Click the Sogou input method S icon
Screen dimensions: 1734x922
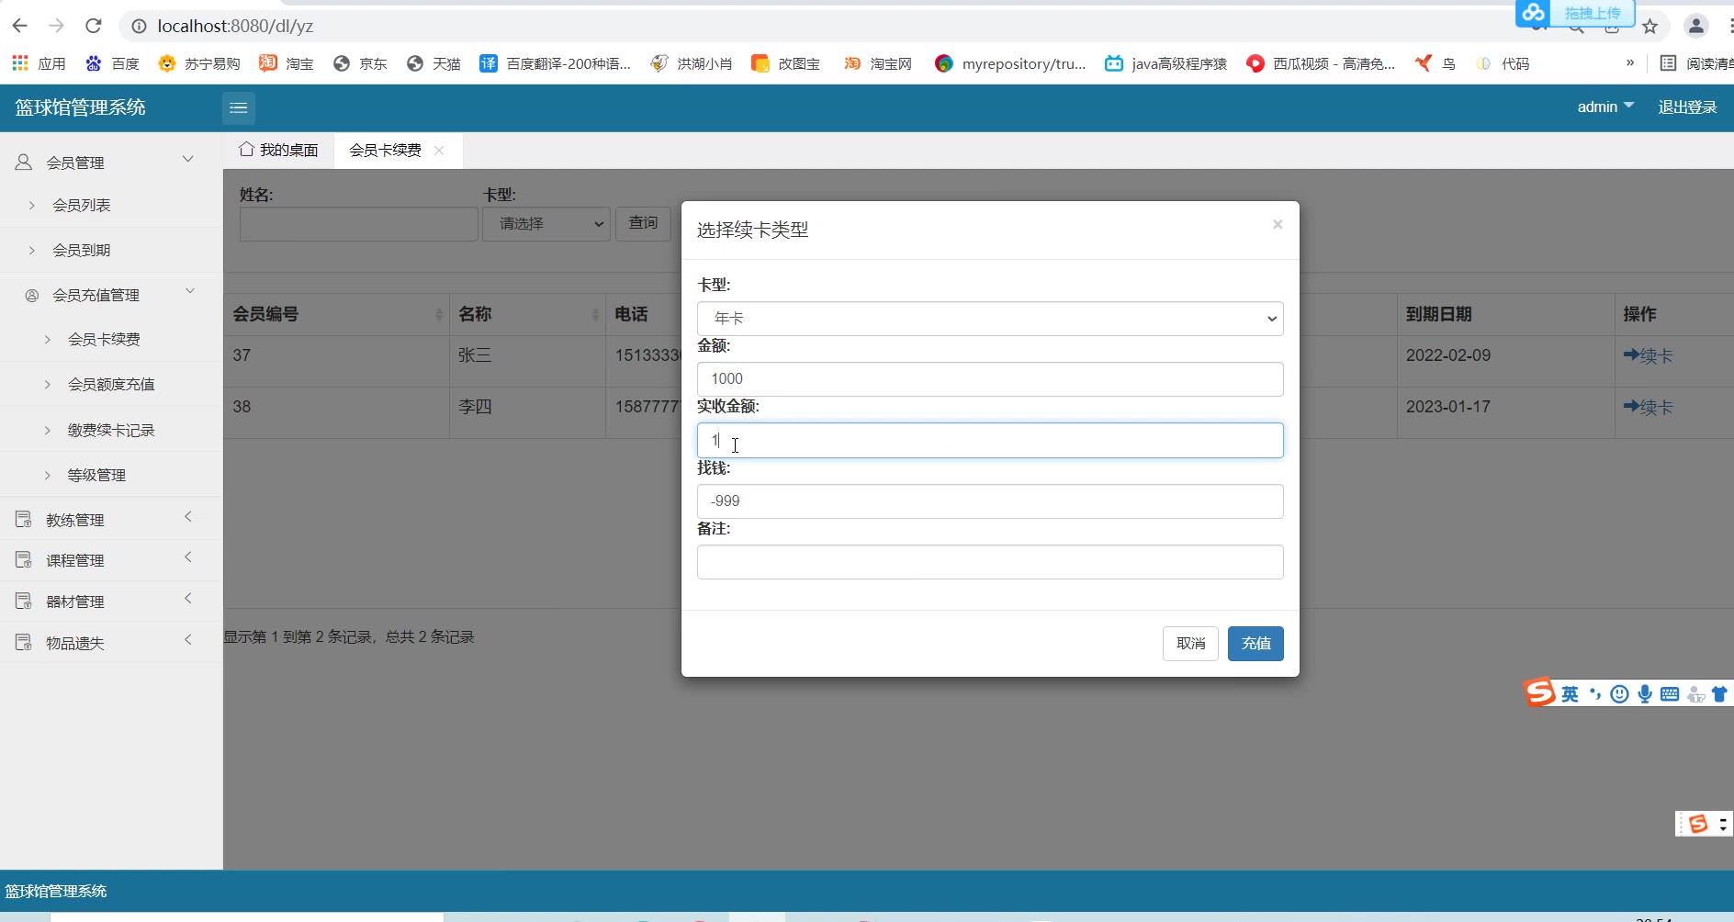pyautogui.click(x=1540, y=693)
